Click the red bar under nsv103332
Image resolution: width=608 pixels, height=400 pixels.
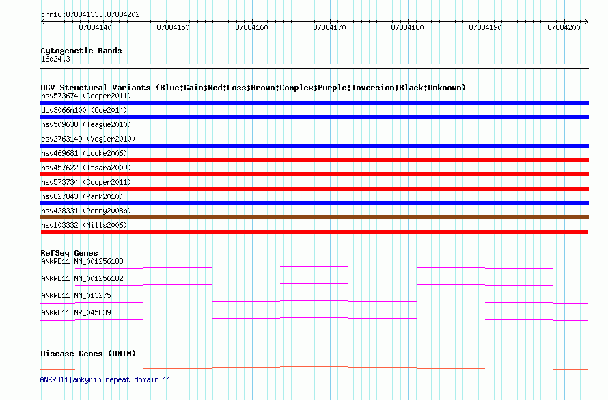point(314,232)
